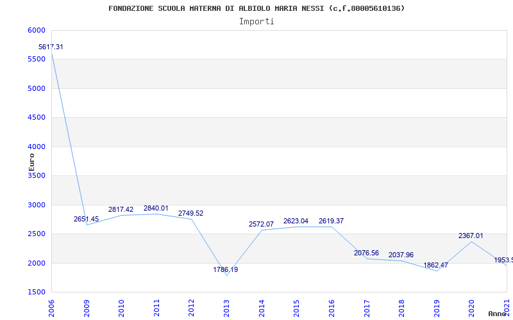Click the 2500 y-axis tick label
The image size is (513, 320).
[x=35, y=234]
